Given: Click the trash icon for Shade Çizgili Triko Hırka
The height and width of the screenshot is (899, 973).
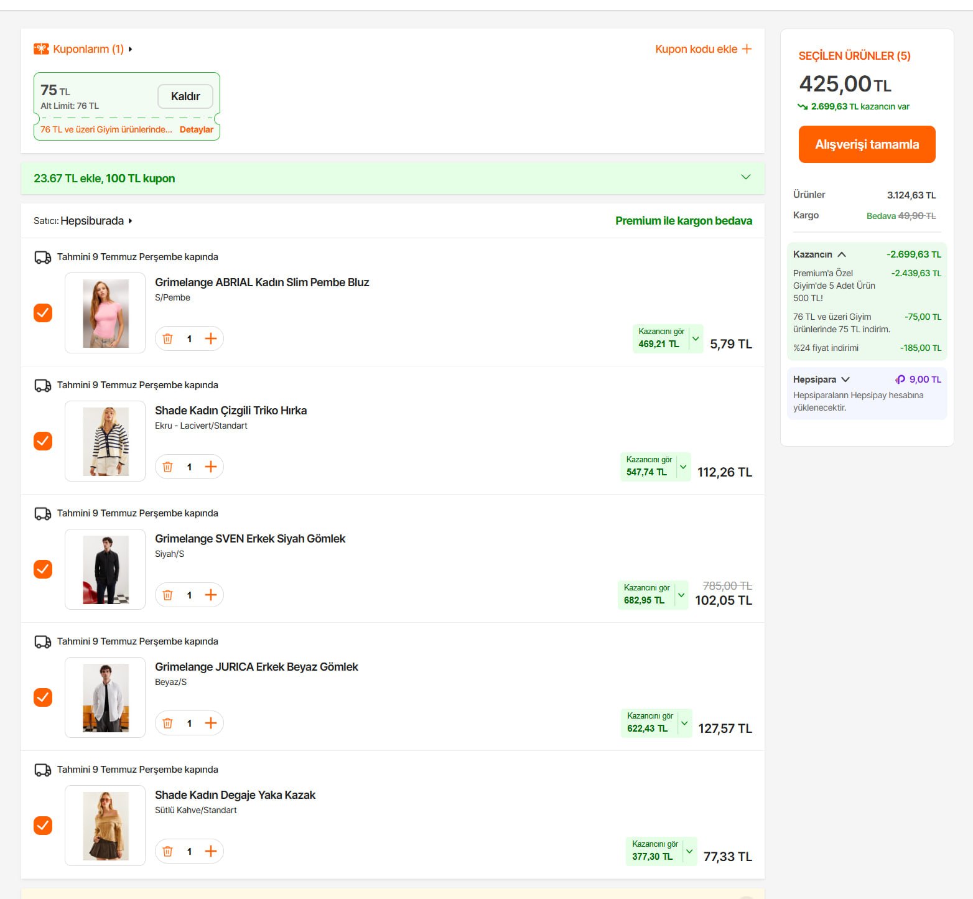Looking at the screenshot, I should (x=167, y=467).
